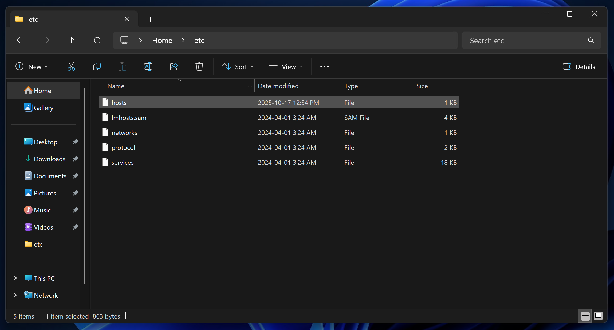This screenshot has height=330, width=614.
Task: Open the New item dropdown
Action: 32,66
